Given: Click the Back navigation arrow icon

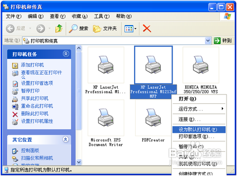Looking at the screenshot, I should (x=10, y=28).
